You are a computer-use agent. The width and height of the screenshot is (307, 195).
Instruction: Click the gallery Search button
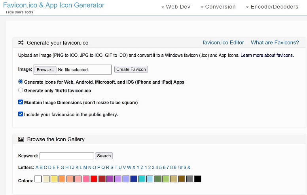click(x=104, y=156)
